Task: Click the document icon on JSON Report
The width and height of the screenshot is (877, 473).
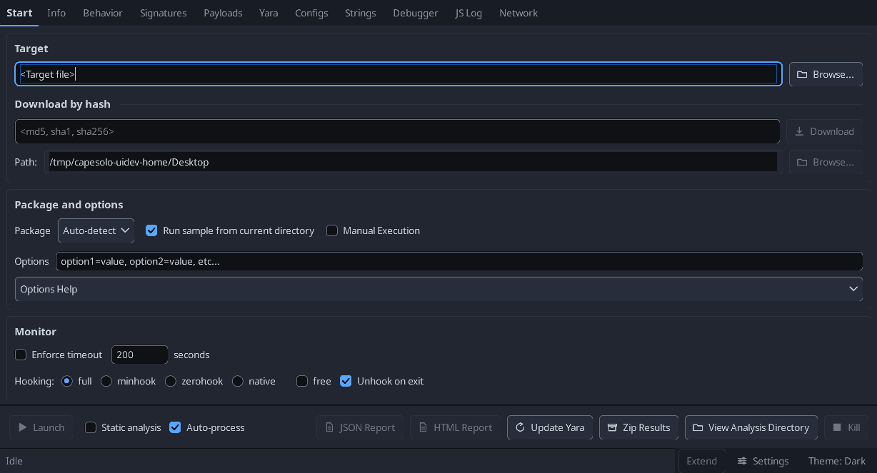Action: coord(329,427)
